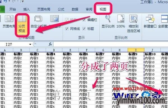
Task: Select column I header
Action: (136, 50)
